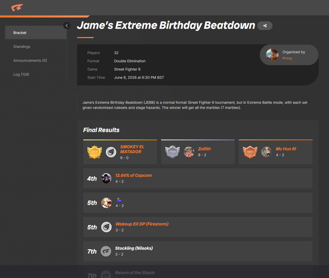Open Log (129) in the sidebar
This screenshot has width=329, height=278.
(x=21, y=74)
